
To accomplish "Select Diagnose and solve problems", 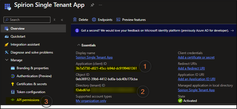I will click(32, 52).
